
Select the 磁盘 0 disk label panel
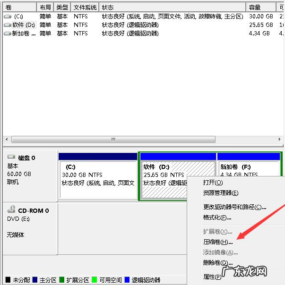[30, 176]
